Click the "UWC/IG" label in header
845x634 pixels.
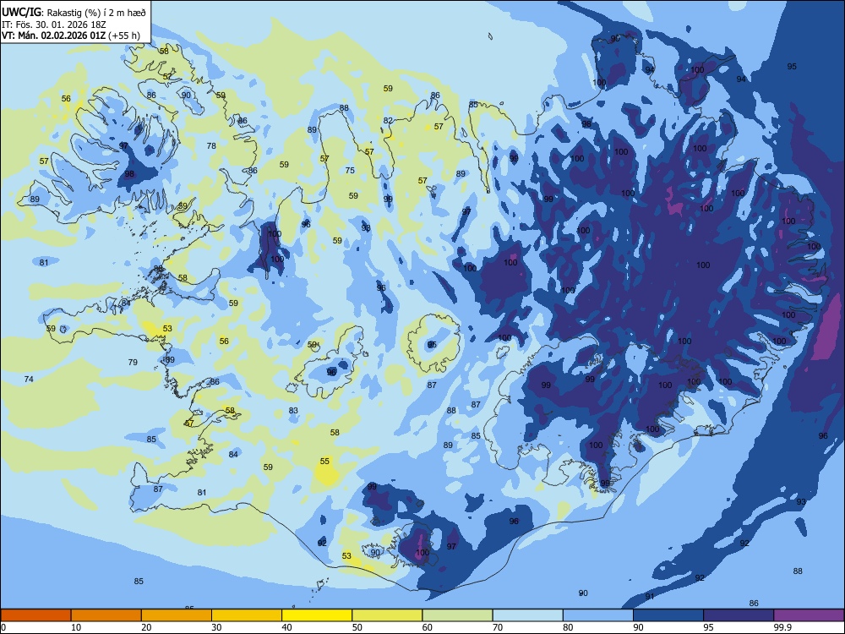click(21, 12)
